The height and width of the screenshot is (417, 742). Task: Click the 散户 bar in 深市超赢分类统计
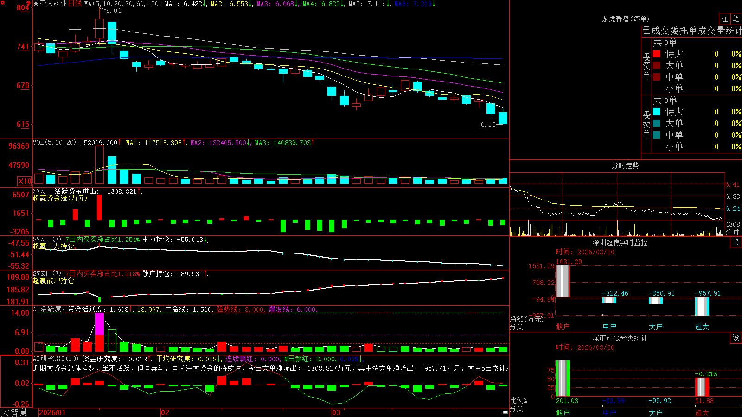563,379
